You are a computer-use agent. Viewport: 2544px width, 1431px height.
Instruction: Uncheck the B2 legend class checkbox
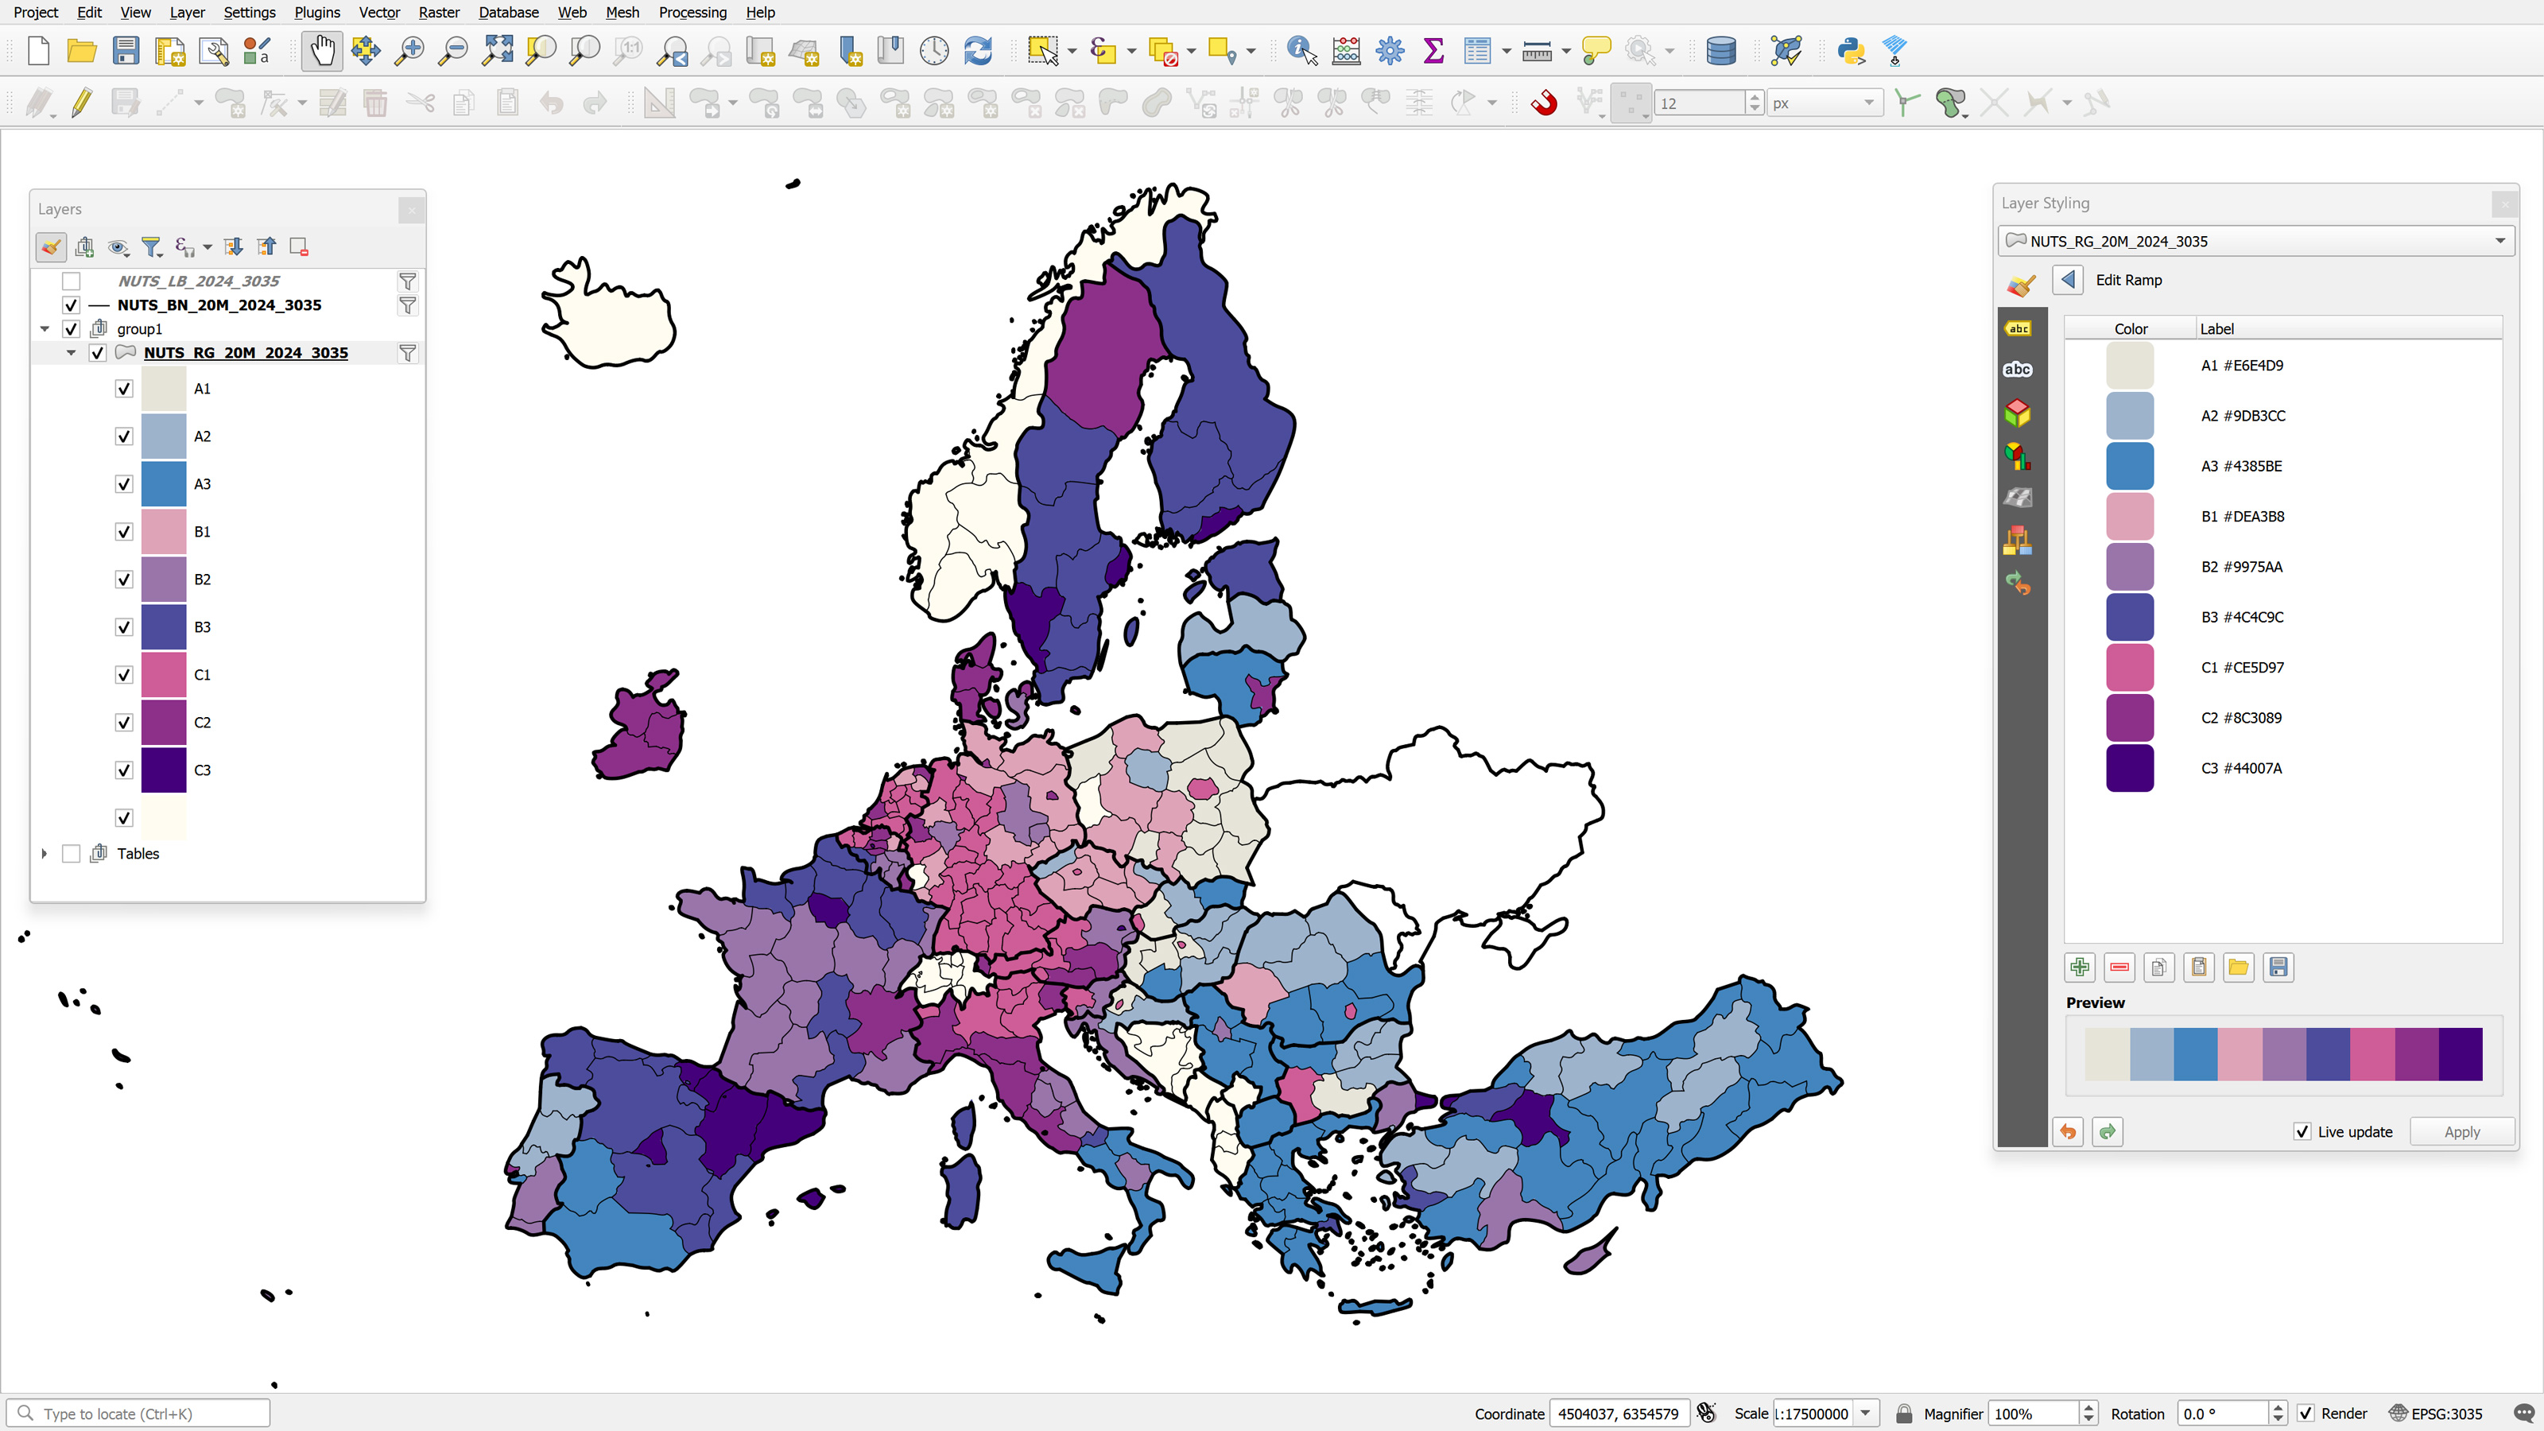tap(123, 580)
